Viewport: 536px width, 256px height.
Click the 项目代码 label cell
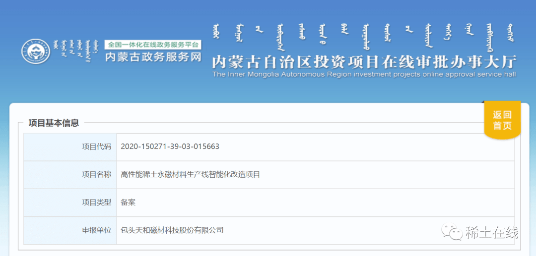click(x=70, y=147)
